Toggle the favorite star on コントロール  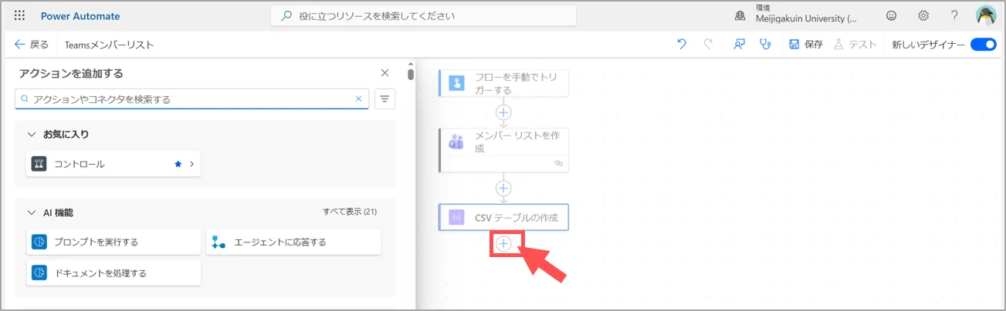(x=178, y=164)
